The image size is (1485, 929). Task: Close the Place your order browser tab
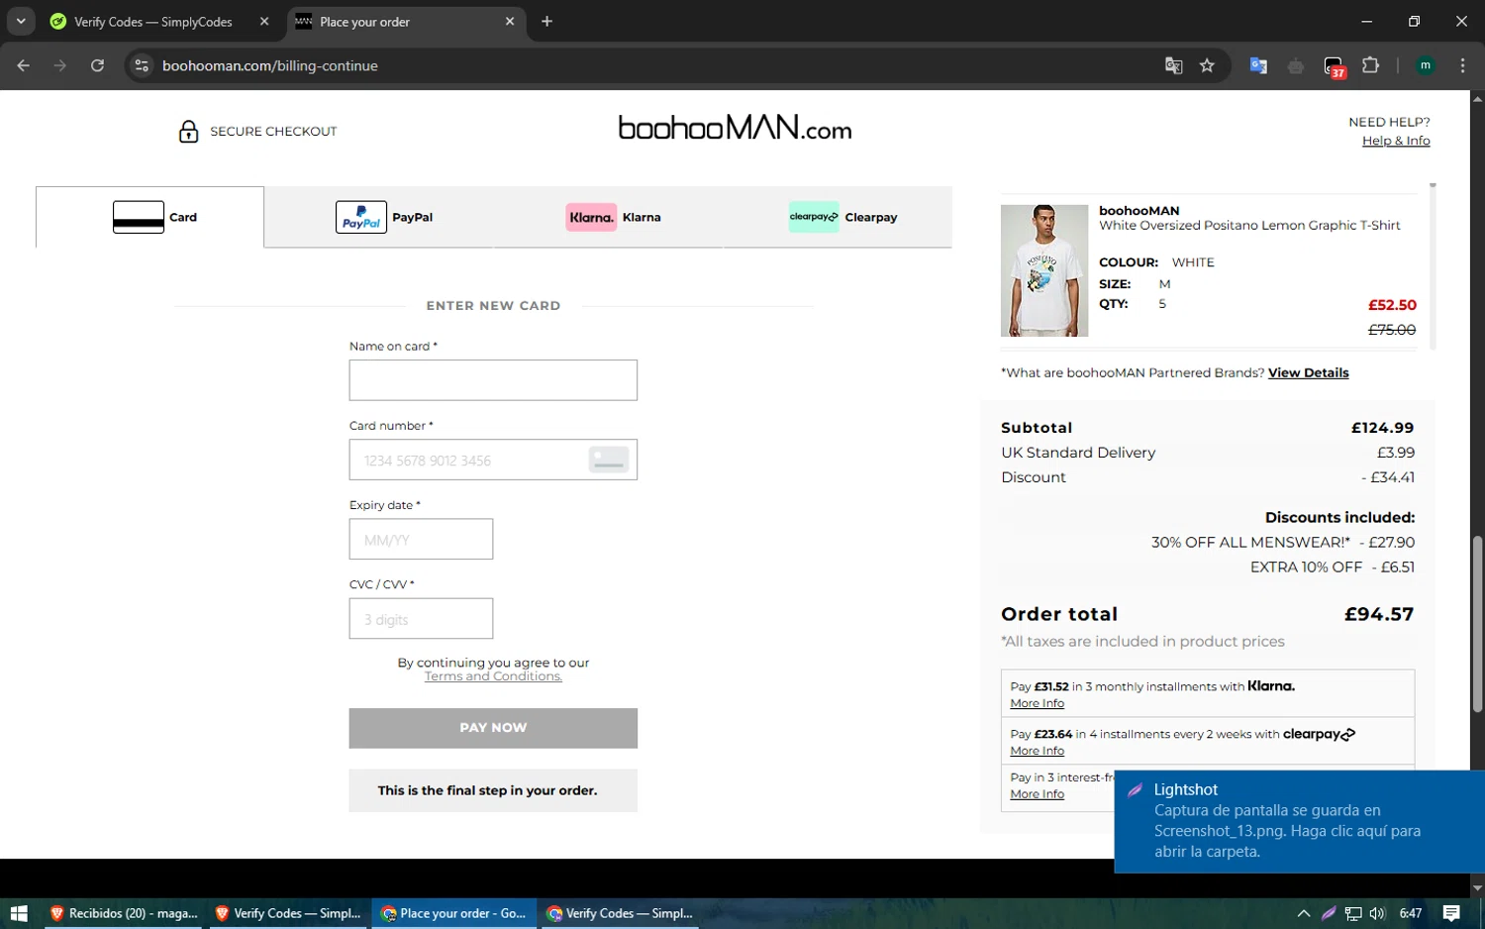[510, 22]
